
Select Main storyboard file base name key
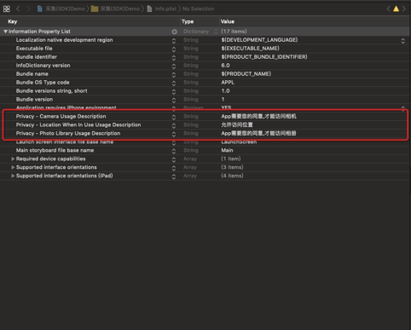(55, 150)
